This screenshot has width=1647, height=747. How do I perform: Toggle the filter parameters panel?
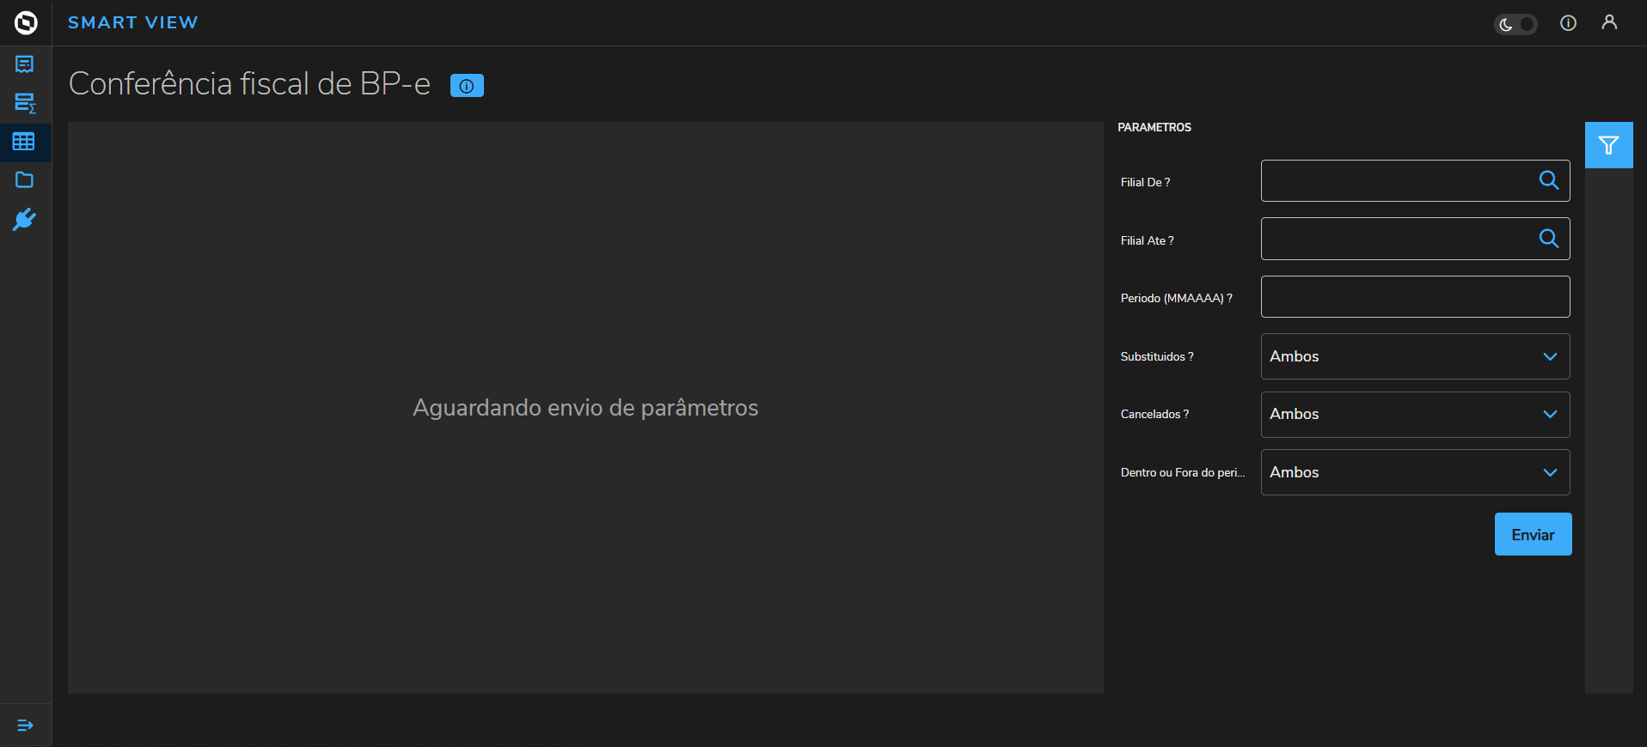(x=1609, y=145)
